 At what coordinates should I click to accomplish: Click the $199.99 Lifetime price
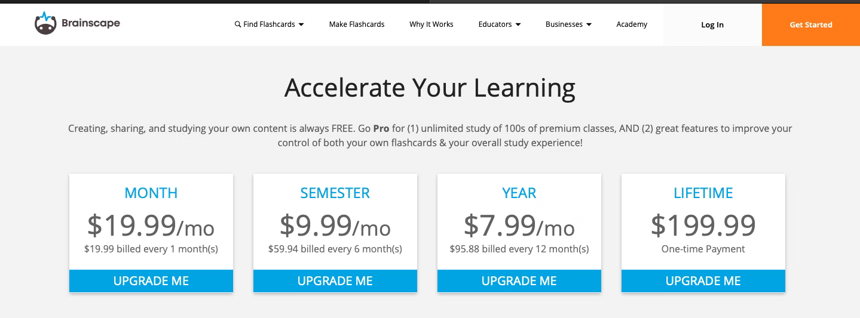703,226
